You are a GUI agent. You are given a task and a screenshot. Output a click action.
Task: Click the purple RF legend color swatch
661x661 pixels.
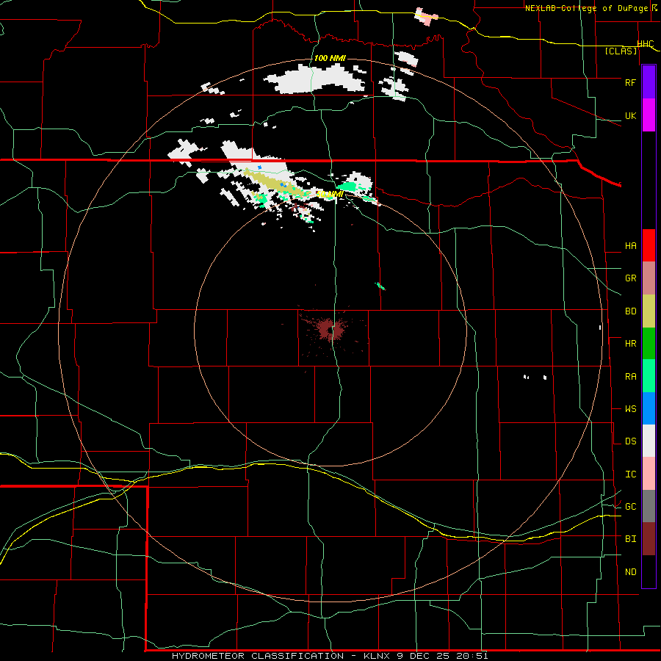649,82
